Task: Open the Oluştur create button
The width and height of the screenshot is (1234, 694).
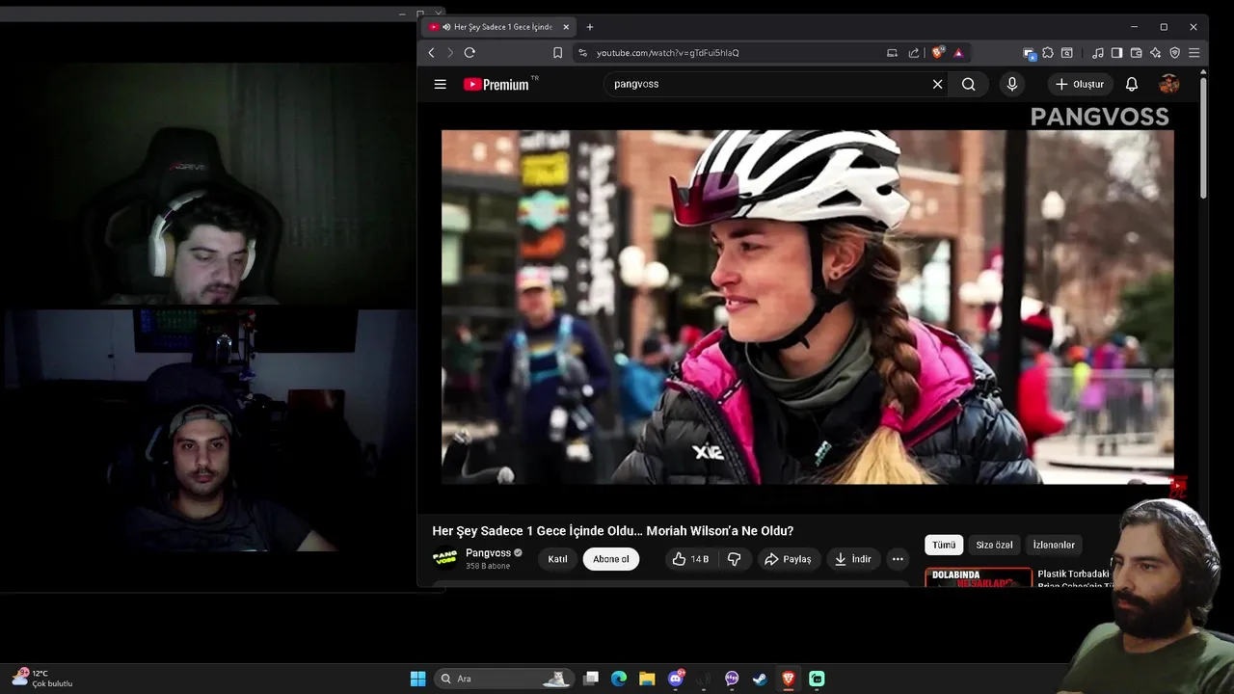Action: (x=1079, y=84)
